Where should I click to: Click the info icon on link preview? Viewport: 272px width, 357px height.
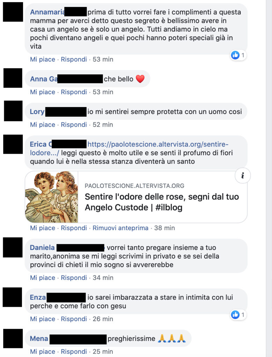243,176
